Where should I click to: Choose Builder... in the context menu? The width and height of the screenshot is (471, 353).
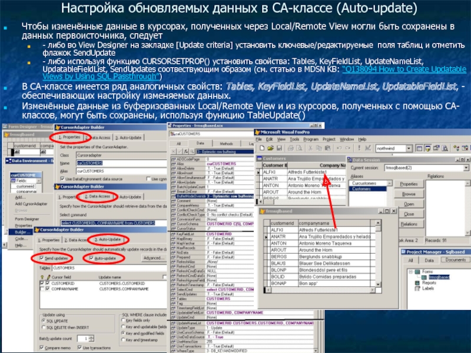22,232
